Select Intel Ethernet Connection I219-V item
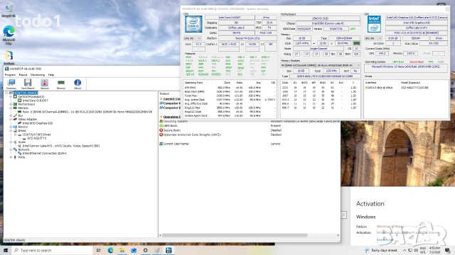Screen dimensions: 455x255 point(44,154)
